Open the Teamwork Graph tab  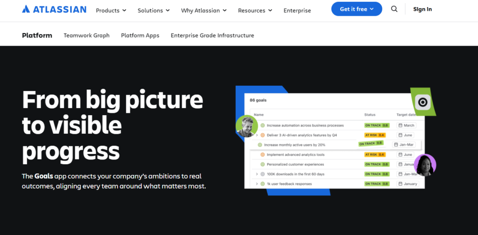86,35
